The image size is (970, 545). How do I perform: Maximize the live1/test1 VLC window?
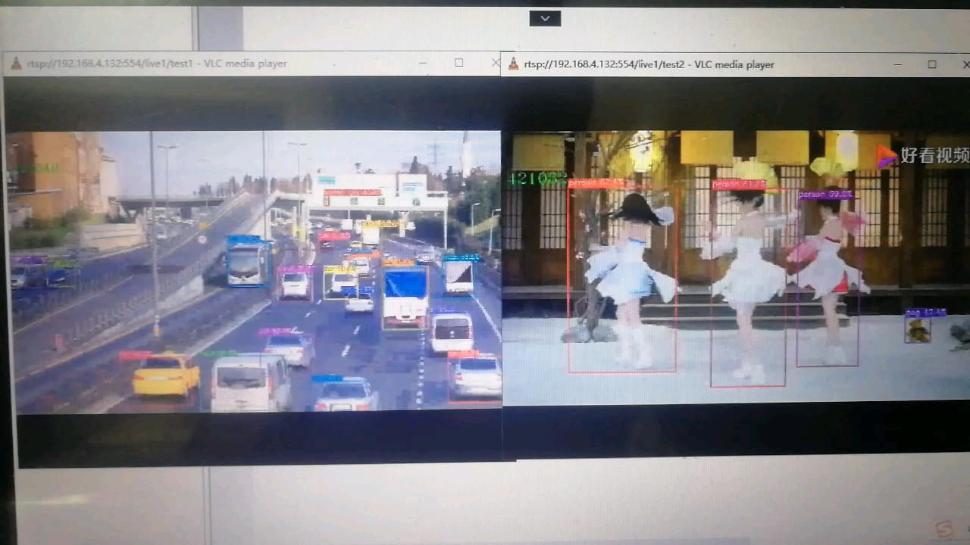tap(459, 63)
